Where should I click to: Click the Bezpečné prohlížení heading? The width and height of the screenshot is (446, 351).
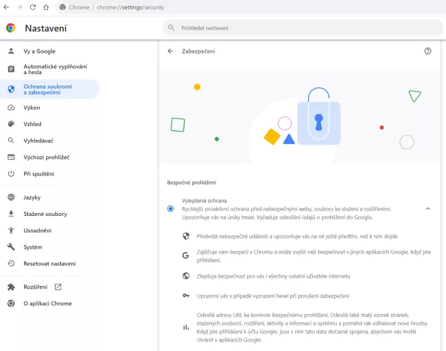click(x=191, y=182)
